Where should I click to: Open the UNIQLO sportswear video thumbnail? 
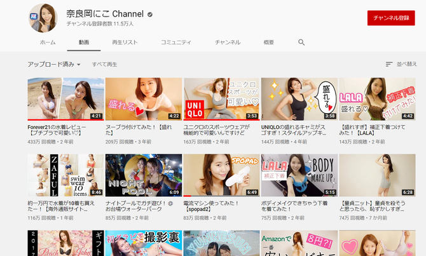coord(221,99)
